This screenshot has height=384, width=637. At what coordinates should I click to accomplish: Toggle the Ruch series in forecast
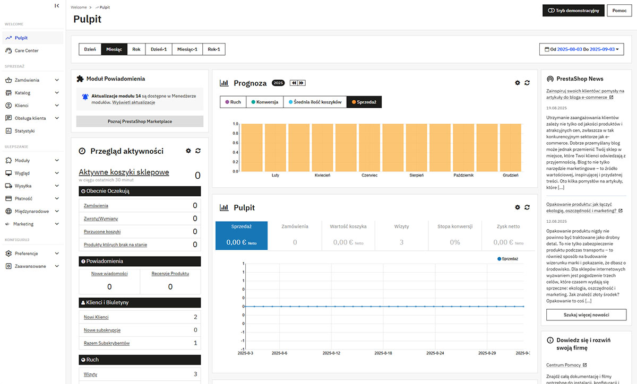(x=233, y=102)
